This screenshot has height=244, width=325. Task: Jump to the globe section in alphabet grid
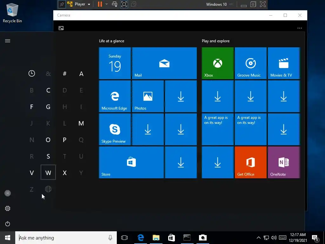coord(48,189)
